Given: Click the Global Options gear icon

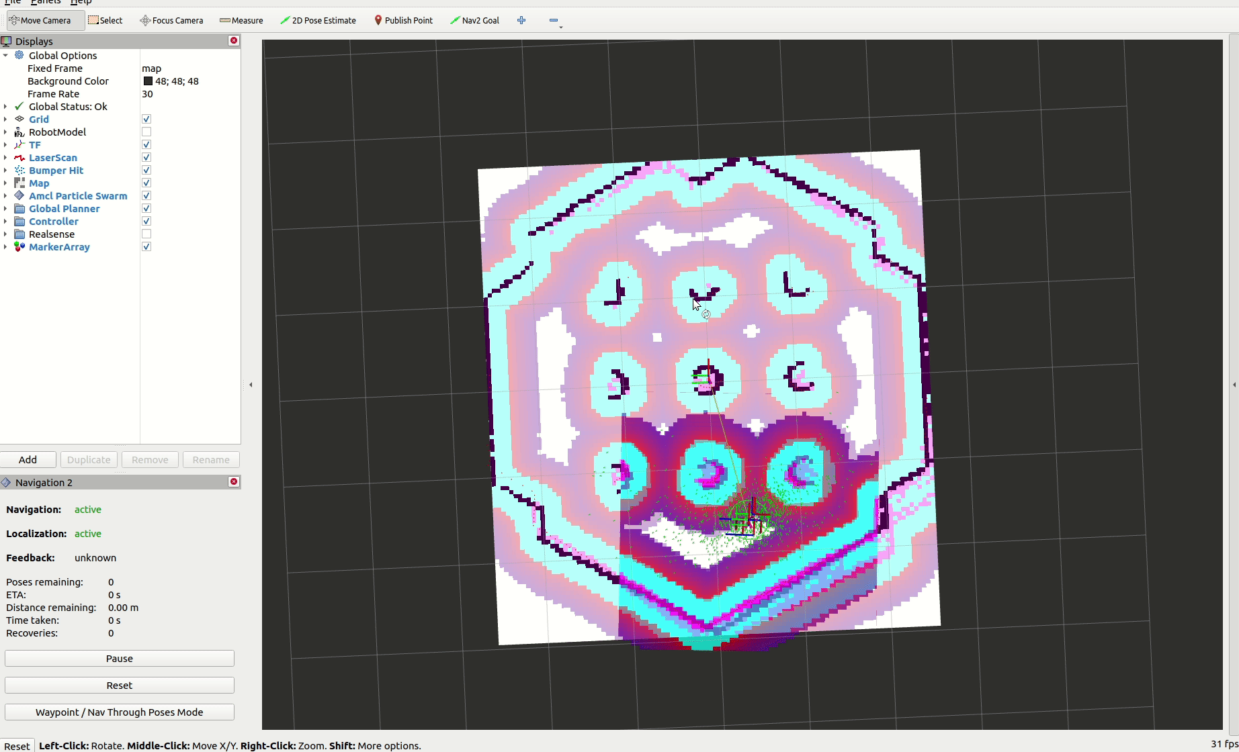Looking at the screenshot, I should click(19, 55).
